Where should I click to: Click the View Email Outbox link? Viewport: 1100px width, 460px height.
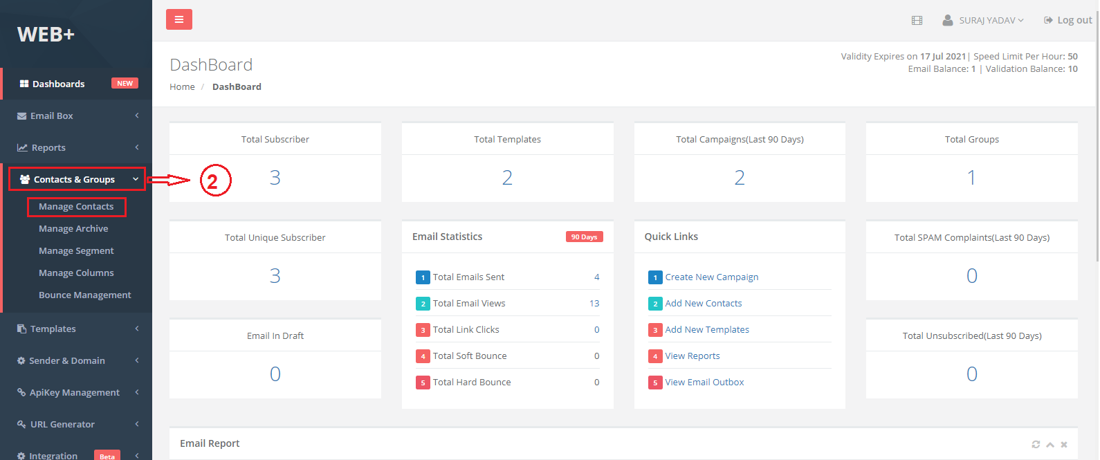click(x=704, y=383)
